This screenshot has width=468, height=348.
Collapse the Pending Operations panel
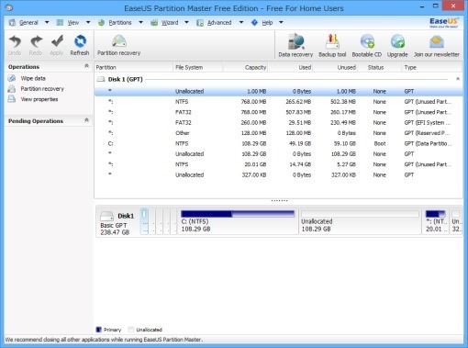click(x=86, y=120)
